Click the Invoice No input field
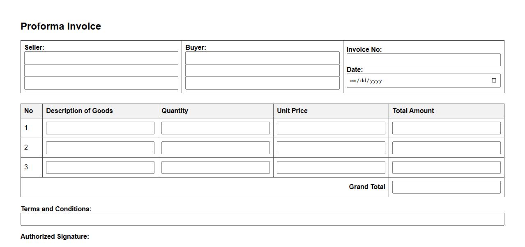The width and height of the screenshot is (525, 247). [x=423, y=60]
